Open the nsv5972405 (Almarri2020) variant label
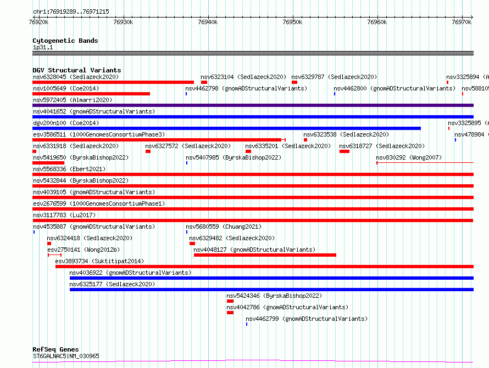This screenshot has height=368, width=489. click(73, 100)
